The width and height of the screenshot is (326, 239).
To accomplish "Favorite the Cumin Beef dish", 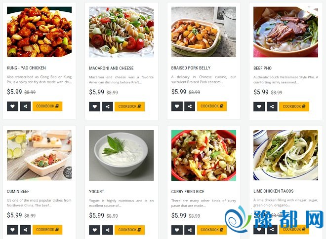I will coord(12,230).
